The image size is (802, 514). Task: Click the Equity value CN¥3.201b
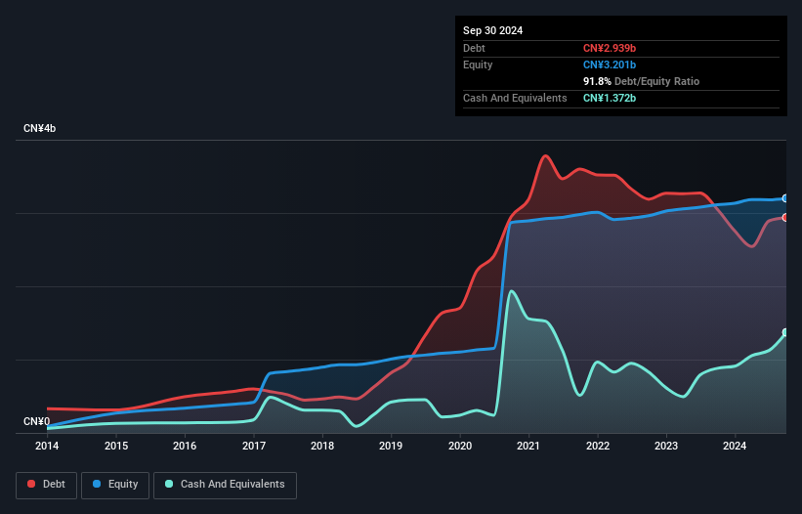click(x=610, y=64)
